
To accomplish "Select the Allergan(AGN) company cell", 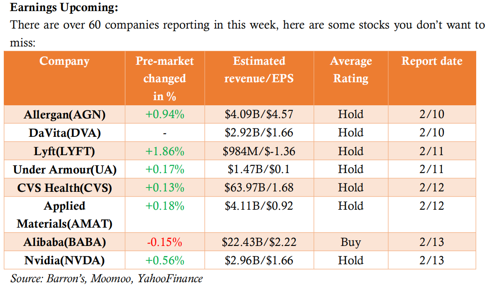I will pyautogui.click(x=64, y=115).
